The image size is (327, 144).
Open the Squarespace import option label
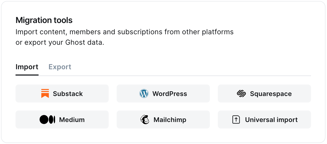271,94
